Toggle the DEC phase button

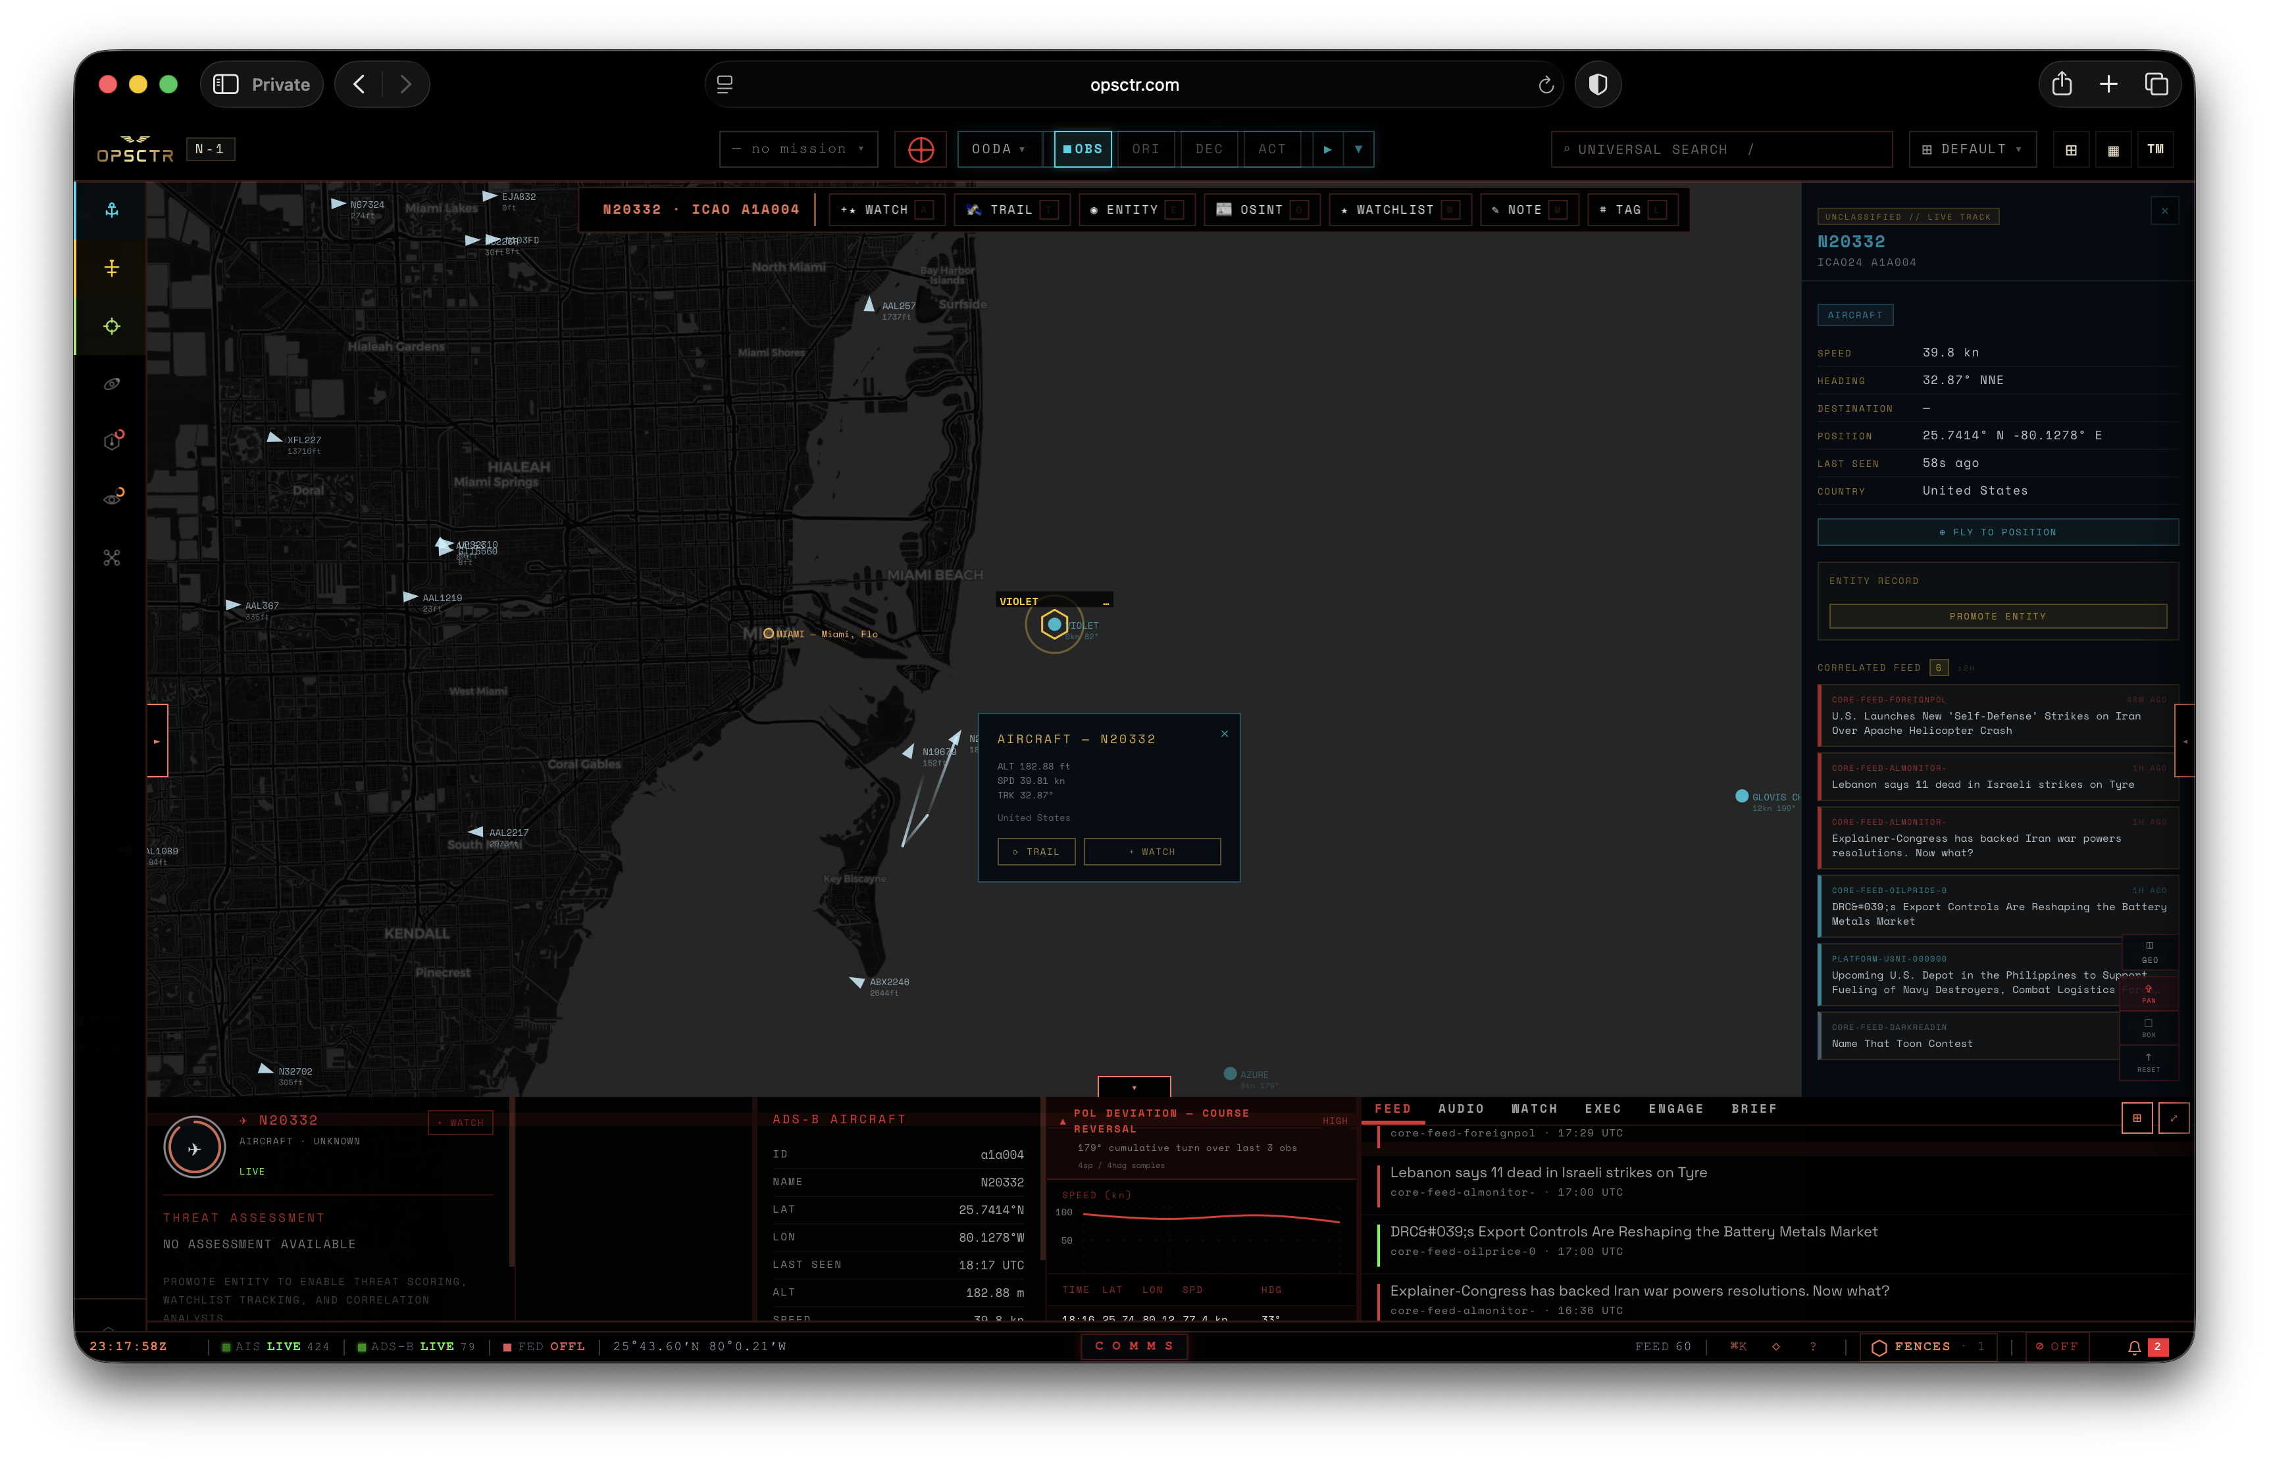pos(1208,149)
